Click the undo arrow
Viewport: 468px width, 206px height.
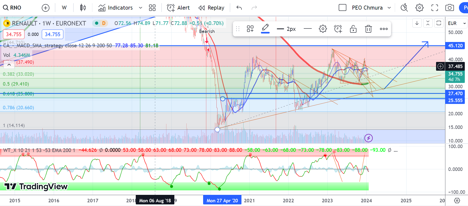(239, 8)
